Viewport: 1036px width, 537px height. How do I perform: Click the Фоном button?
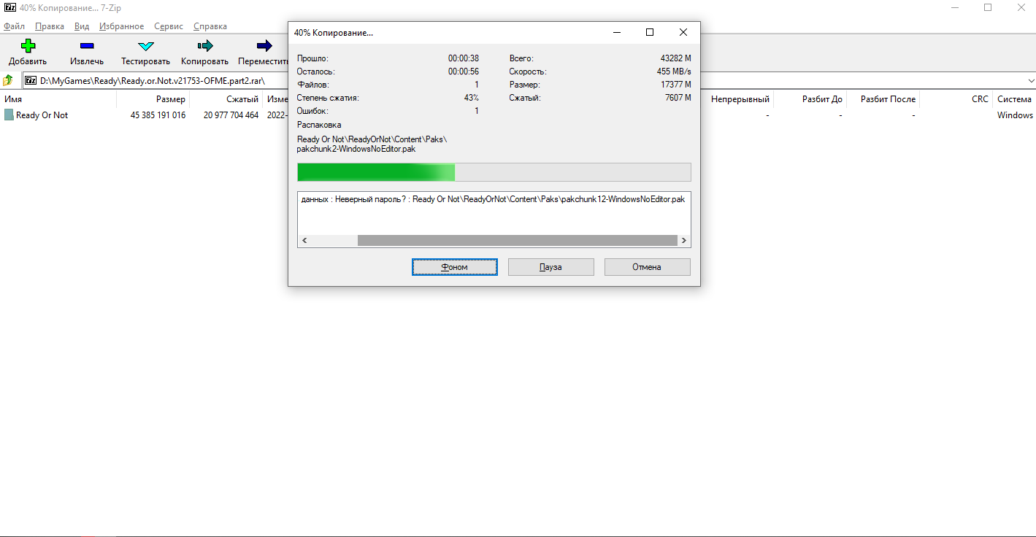pyautogui.click(x=455, y=267)
